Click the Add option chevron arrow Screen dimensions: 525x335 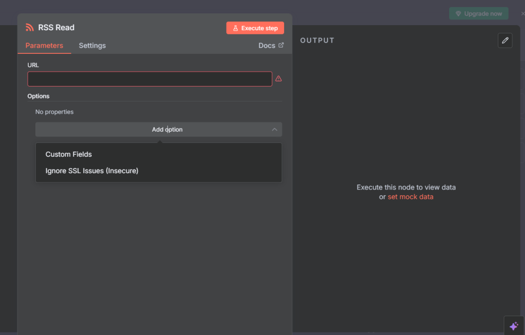point(274,130)
